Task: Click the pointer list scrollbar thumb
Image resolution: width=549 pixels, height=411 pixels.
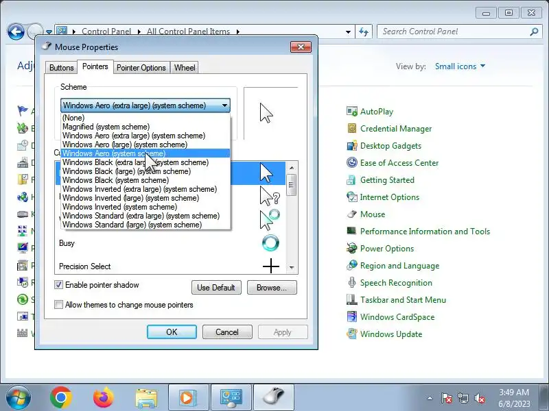Action: 291,185
